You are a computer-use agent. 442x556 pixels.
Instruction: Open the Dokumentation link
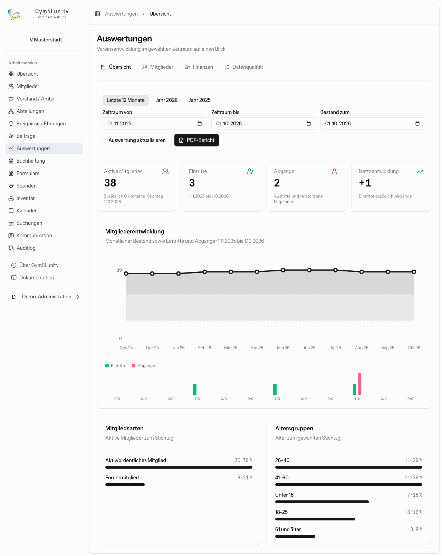(x=44, y=278)
